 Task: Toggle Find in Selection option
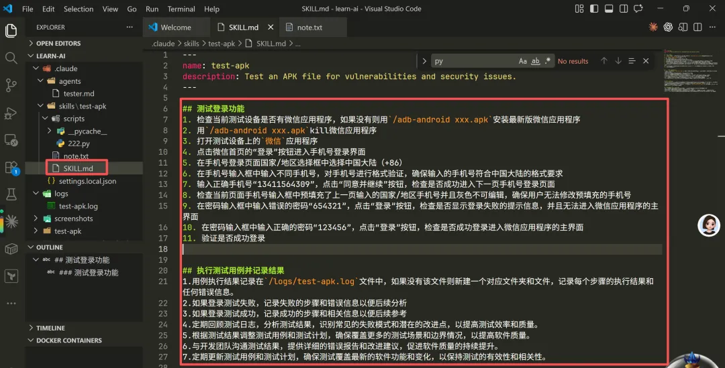(632, 61)
